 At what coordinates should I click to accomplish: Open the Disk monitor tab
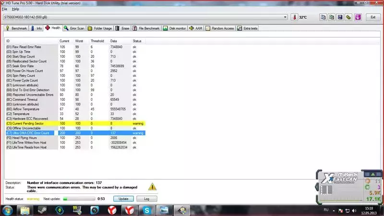coord(175,28)
